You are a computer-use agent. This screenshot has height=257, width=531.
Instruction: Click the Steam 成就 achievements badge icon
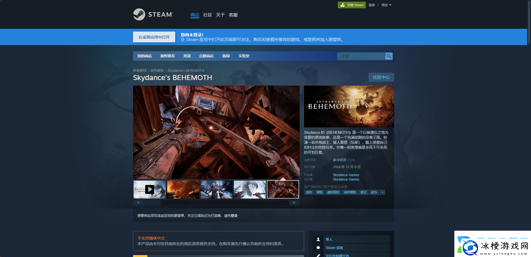point(318,248)
